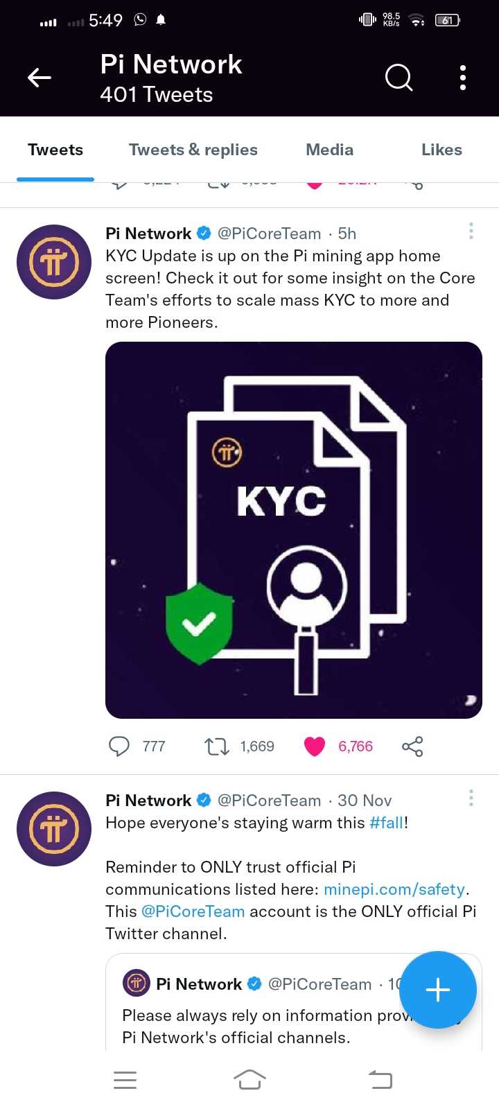499x1109 pixels.
Task: Tap the back arrow in header
Action: 40,78
